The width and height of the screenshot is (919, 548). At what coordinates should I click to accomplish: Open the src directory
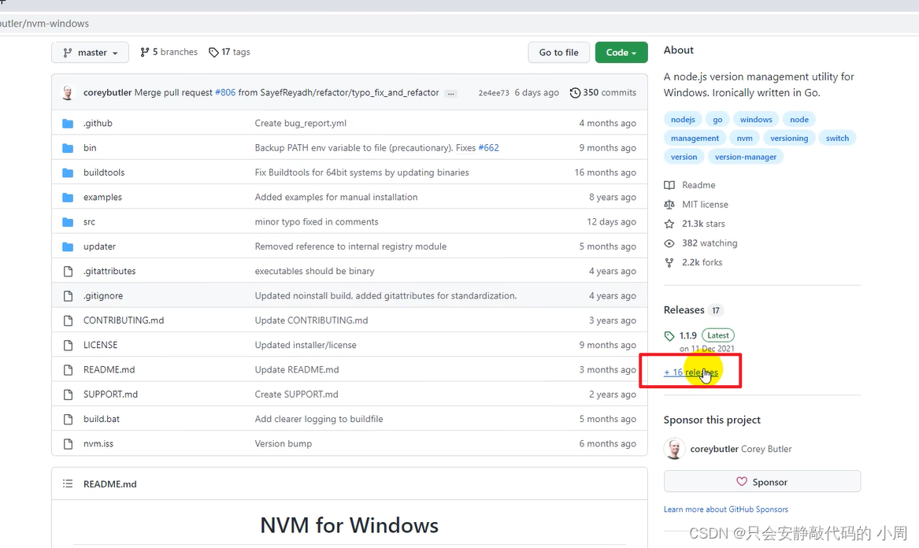click(x=89, y=221)
